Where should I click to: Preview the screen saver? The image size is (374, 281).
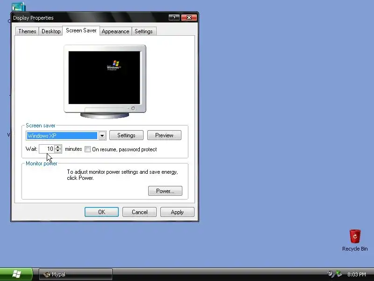pyautogui.click(x=165, y=135)
